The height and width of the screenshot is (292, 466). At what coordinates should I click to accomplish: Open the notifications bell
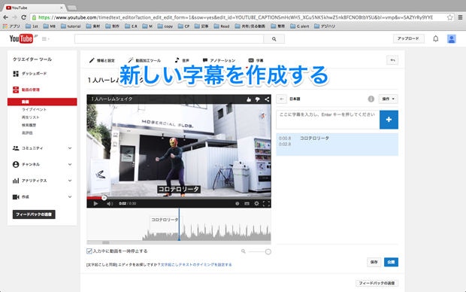436,38
